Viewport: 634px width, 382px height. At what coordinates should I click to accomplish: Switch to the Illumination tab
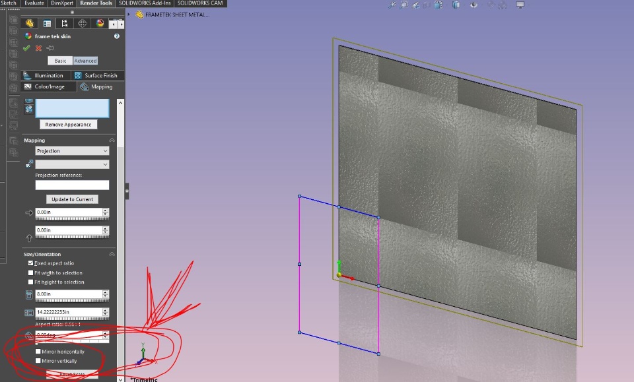coord(46,75)
